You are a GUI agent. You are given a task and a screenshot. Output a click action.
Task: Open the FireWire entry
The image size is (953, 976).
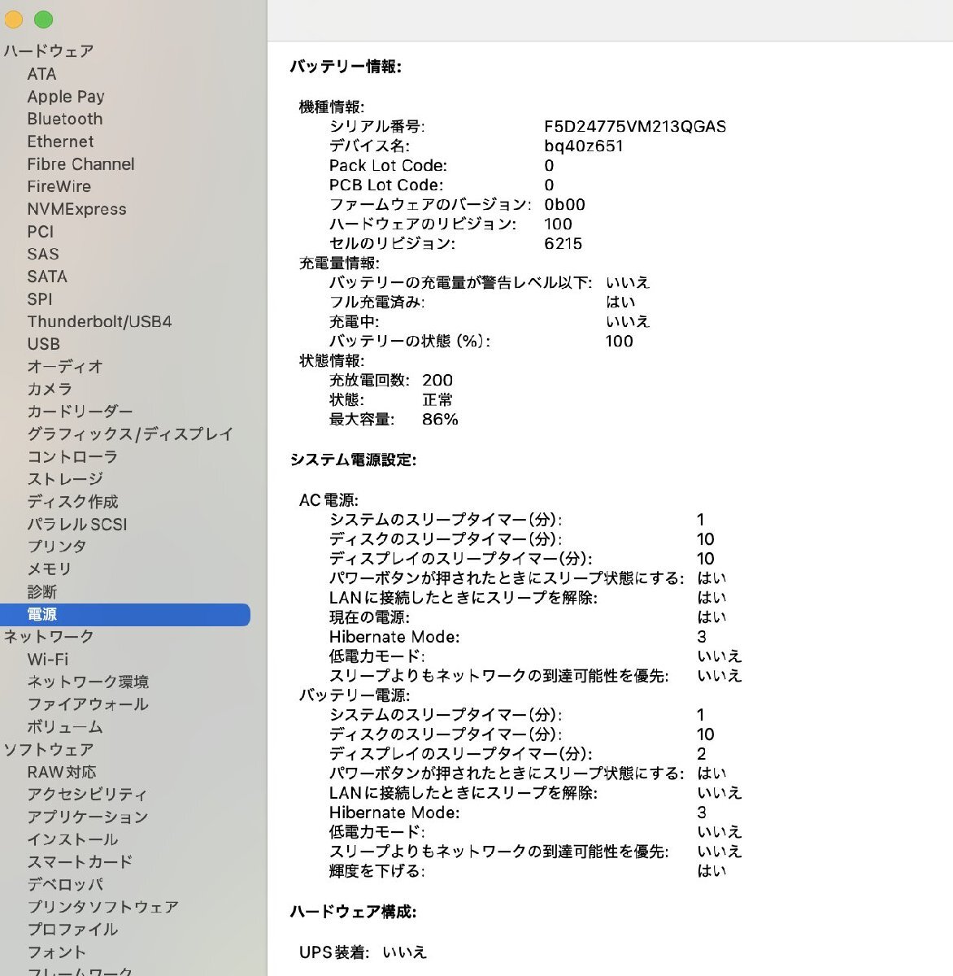point(59,186)
